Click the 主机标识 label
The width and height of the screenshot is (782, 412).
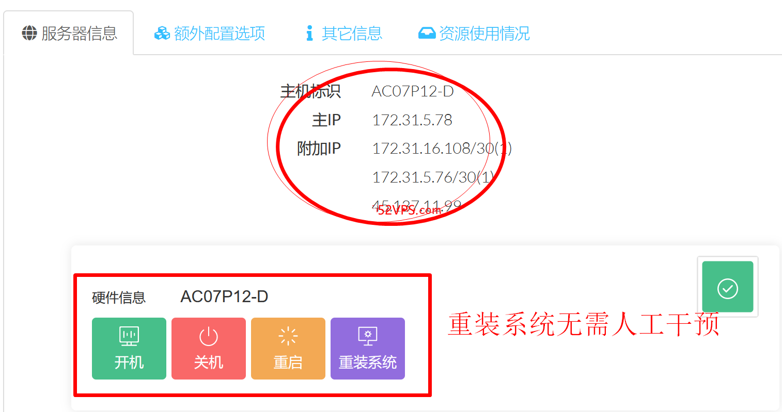pyautogui.click(x=310, y=91)
